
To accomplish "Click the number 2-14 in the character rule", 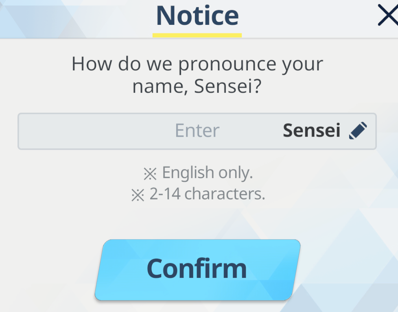I will pyautogui.click(x=165, y=194).
